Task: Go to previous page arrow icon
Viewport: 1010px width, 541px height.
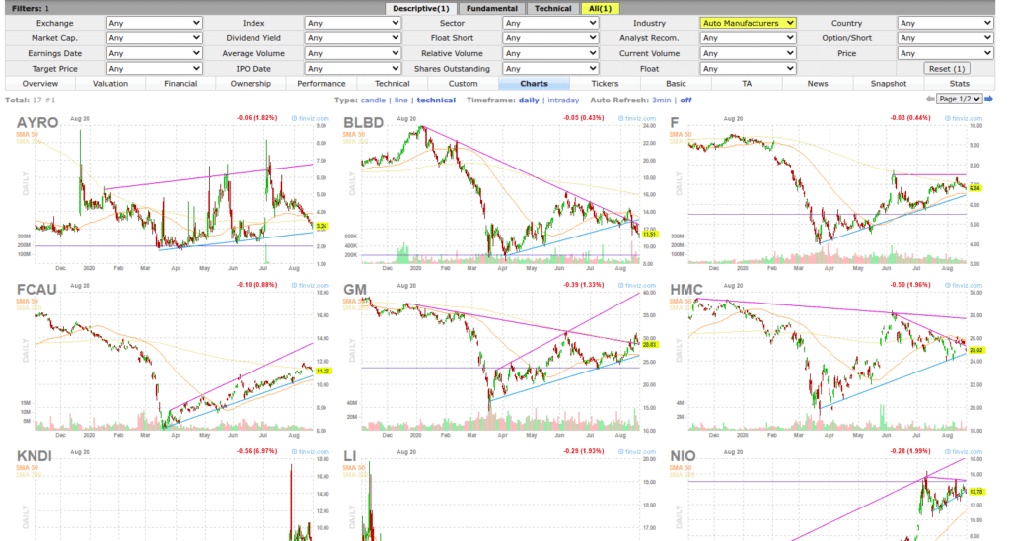Action: 929,99
